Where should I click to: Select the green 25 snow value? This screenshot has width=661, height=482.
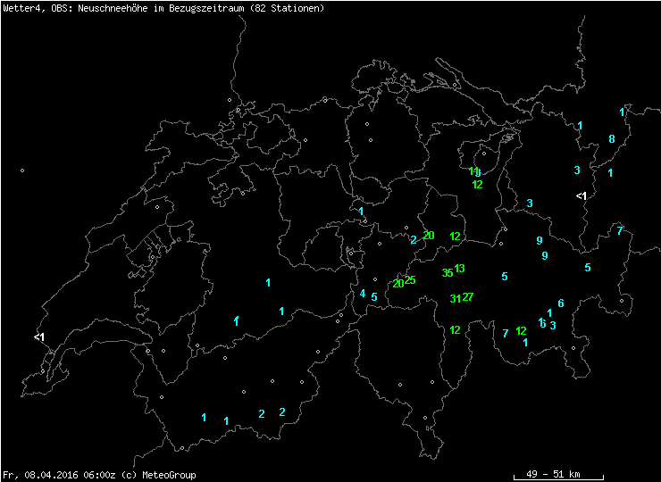point(410,280)
